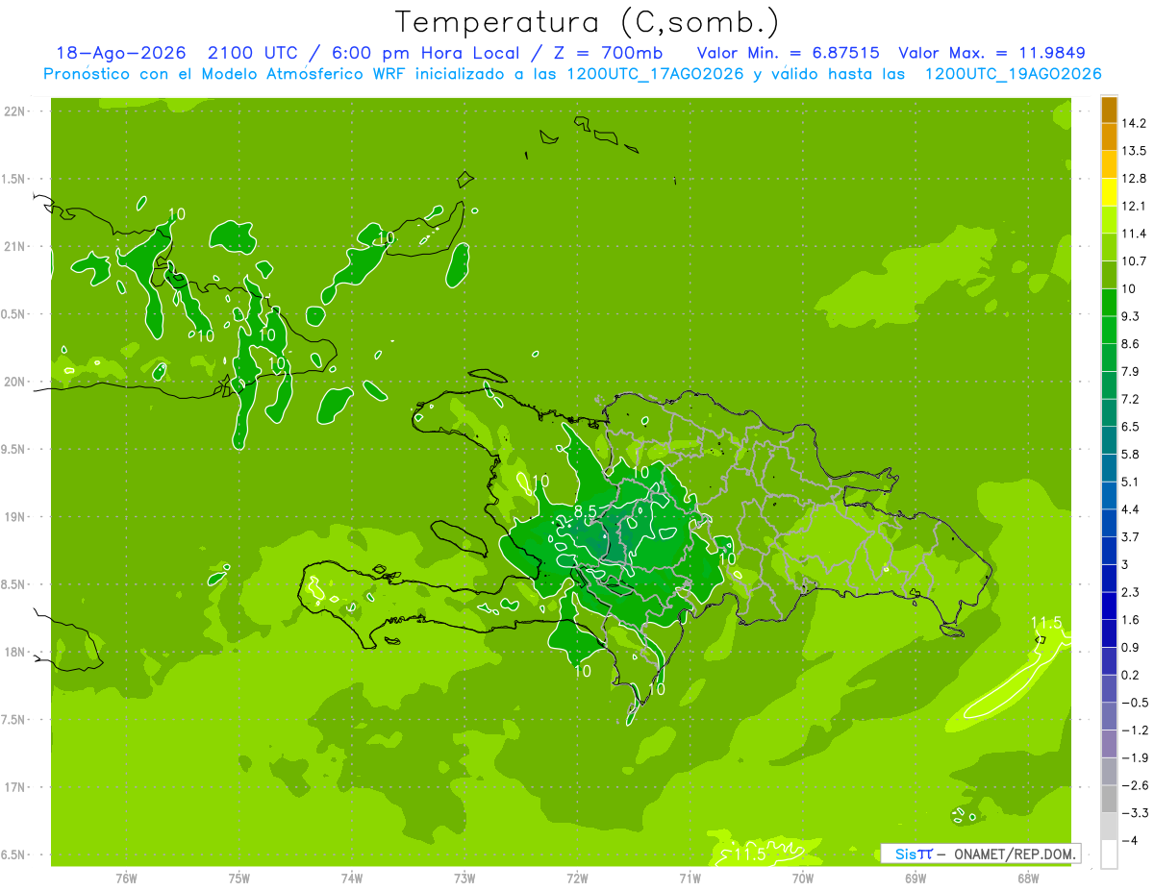Image resolution: width=1154 pixels, height=891 pixels.
Task: Click the "72W" longitude axis label
Action: click(x=577, y=879)
